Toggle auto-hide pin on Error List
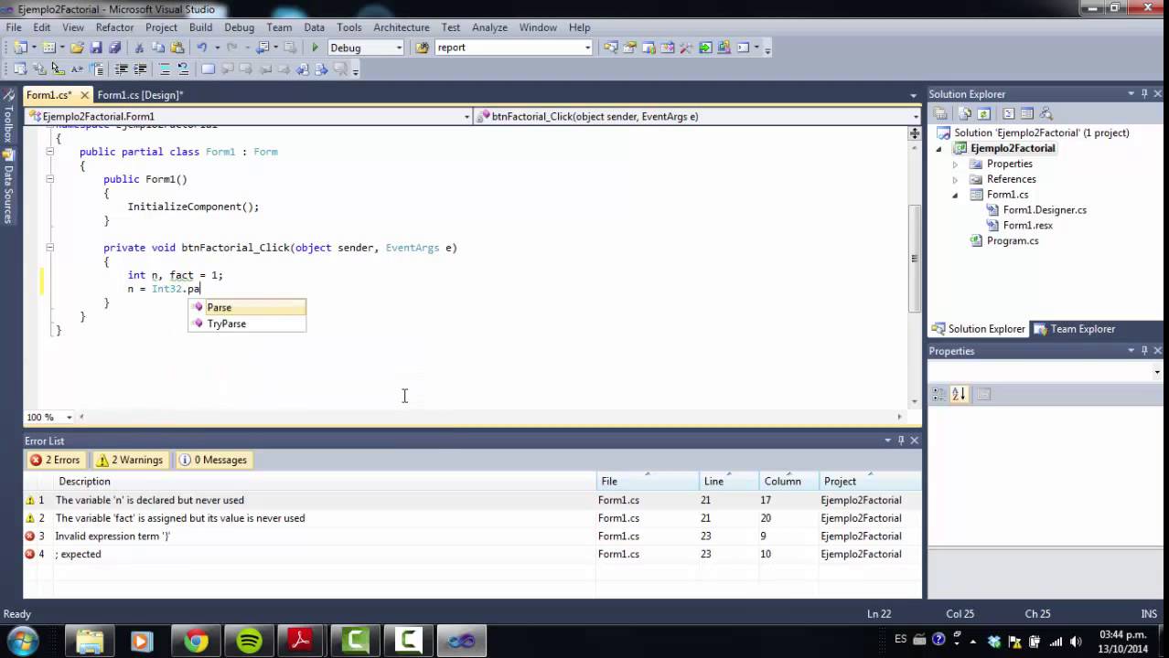The image size is (1169, 658). click(901, 440)
